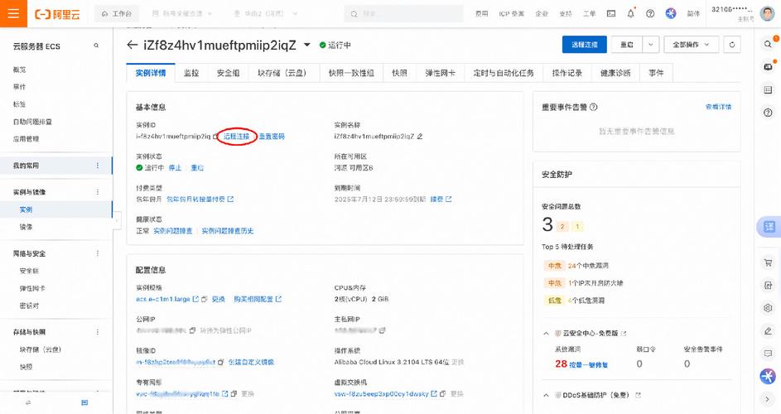Open ICP 备案 in the top menu
Viewport: 781px width, 414px height.
(512, 14)
